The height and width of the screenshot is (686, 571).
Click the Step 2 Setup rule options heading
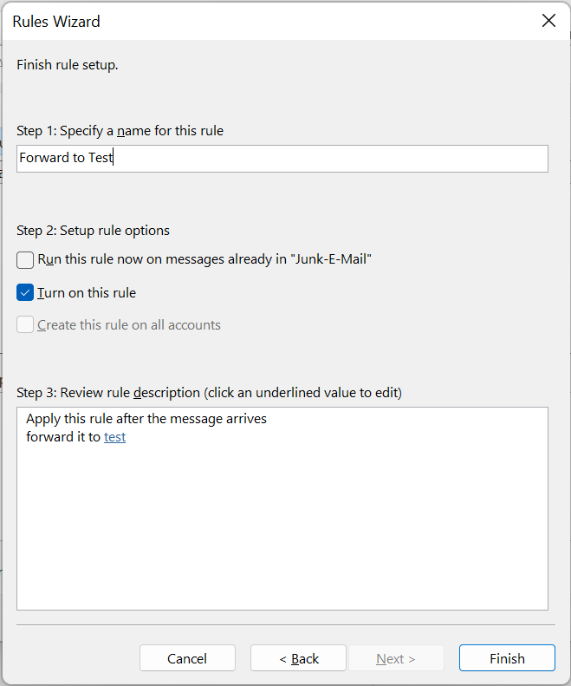[x=93, y=231]
